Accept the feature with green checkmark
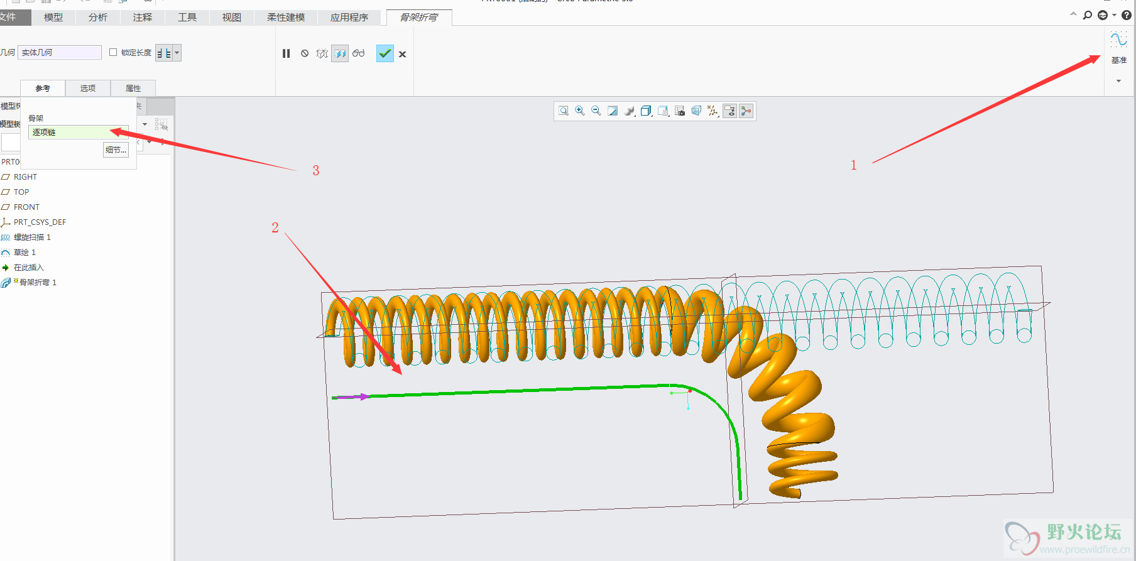The width and height of the screenshot is (1136, 561). [x=385, y=54]
